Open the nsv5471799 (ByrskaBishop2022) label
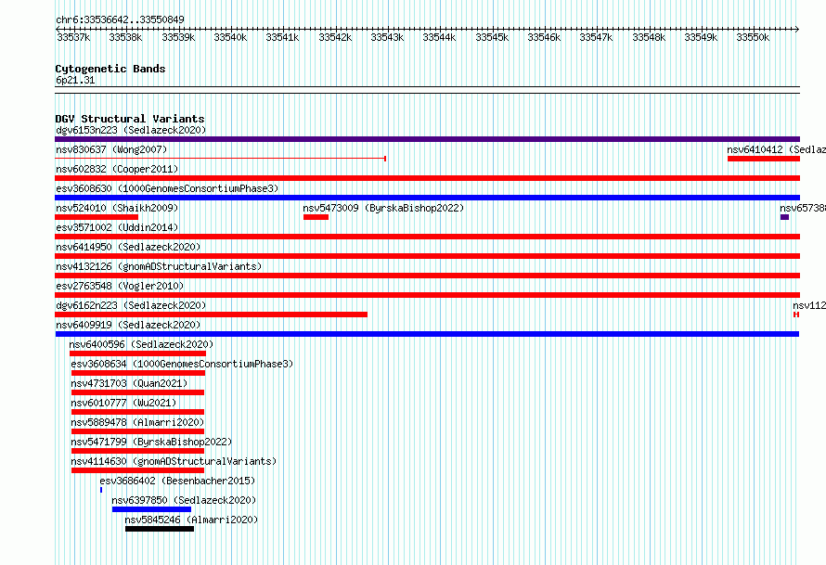 coord(151,442)
